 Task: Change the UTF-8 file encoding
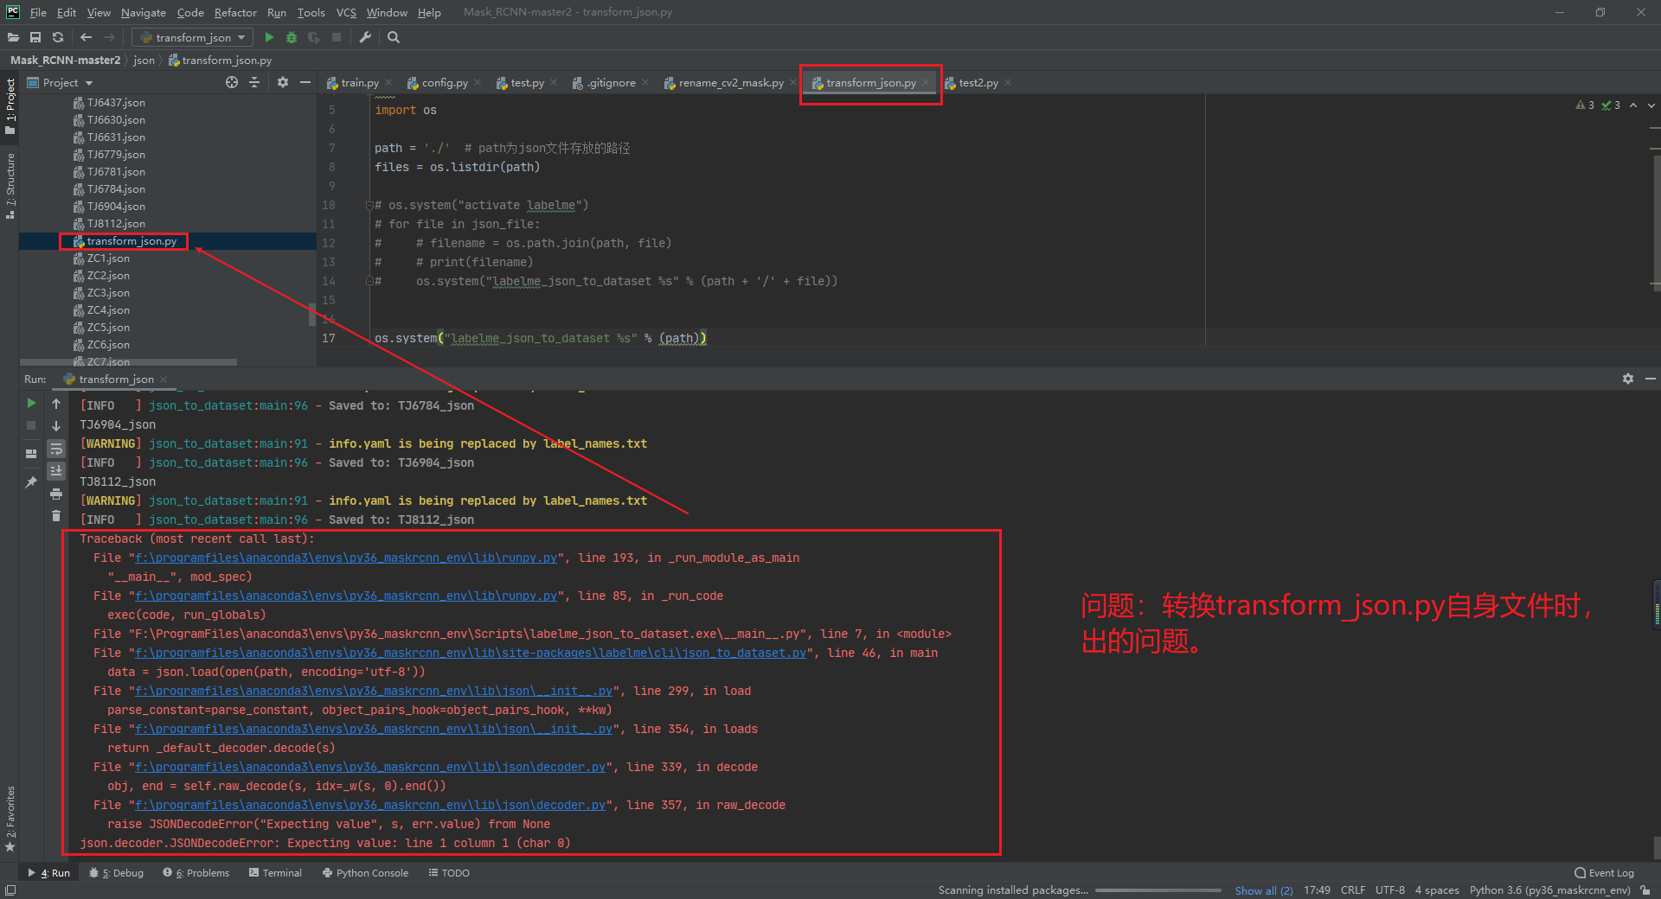coord(1390,890)
